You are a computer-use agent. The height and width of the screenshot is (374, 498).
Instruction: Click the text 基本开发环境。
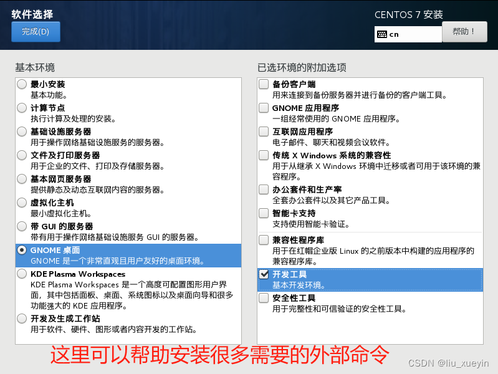tap(299, 285)
